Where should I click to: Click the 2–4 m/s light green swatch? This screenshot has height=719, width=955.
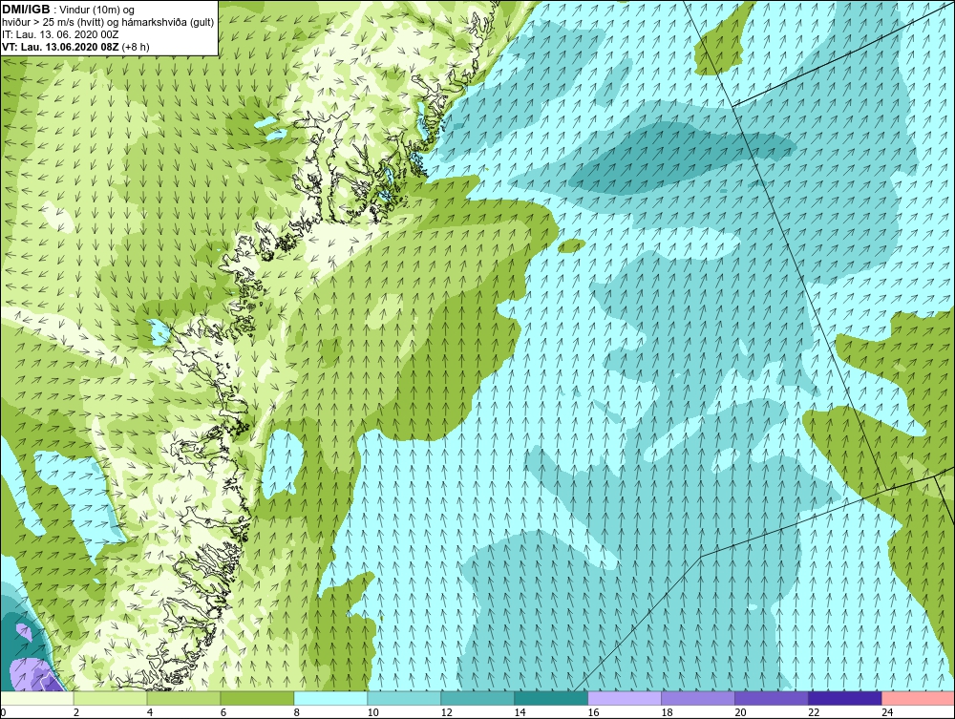110,698
